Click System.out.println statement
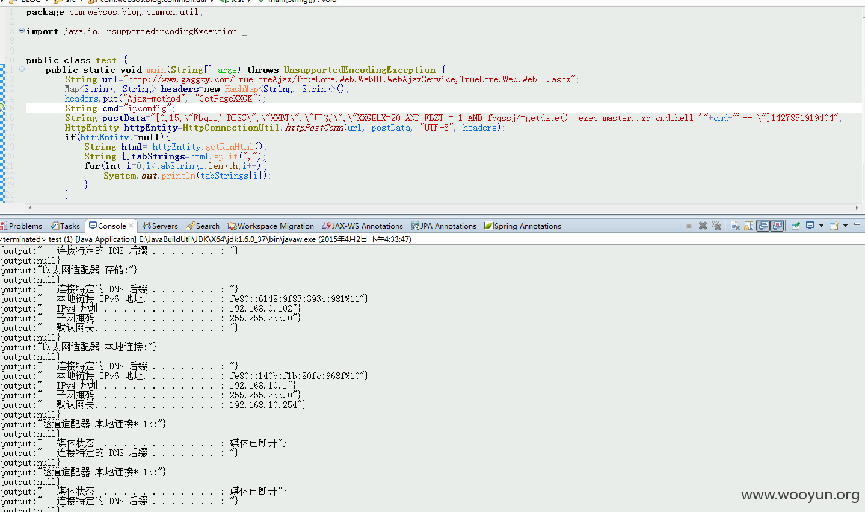Viewport: 865px width, 512px height. coord(187,176)
